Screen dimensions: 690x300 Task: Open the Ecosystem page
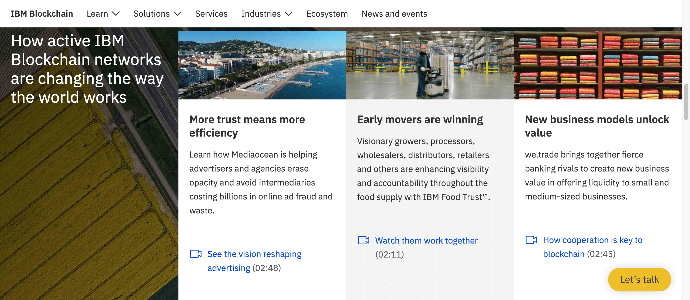[327, 13]
